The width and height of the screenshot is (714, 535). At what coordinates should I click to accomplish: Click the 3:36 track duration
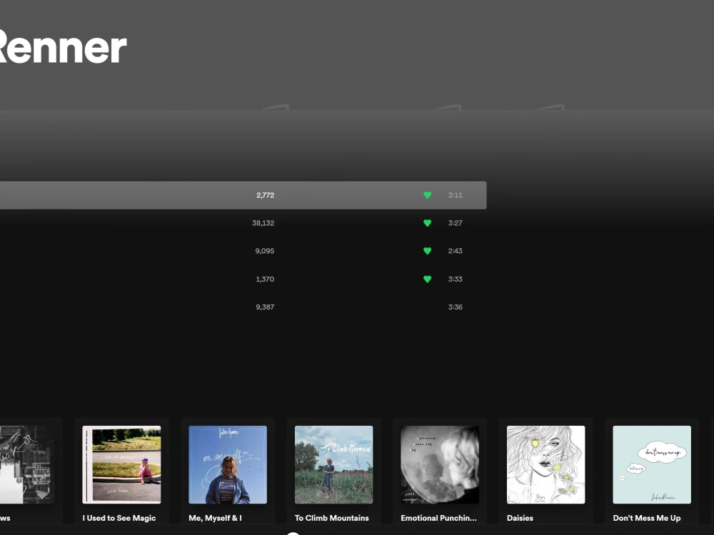[455, 307]
